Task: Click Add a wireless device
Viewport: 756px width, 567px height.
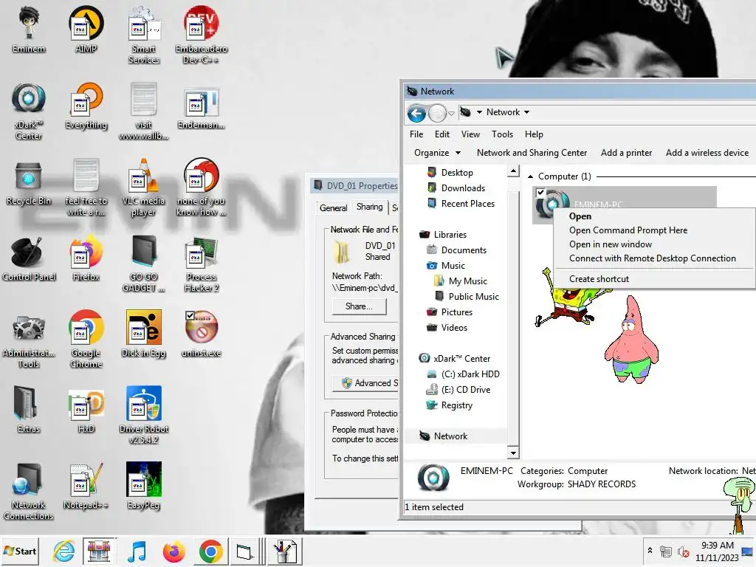Action: point(707,153)
